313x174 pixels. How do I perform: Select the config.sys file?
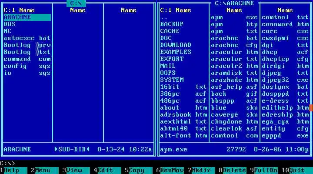point(27,66)
